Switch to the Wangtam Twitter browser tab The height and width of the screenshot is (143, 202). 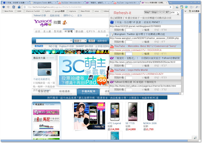point(43,3)
